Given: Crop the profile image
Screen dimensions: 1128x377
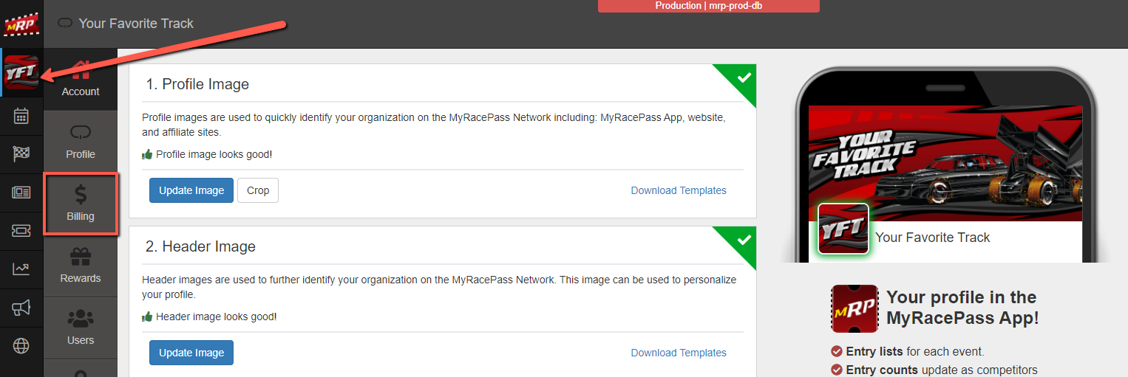Looking at the screenshot, I should click(x=258, y=190).
